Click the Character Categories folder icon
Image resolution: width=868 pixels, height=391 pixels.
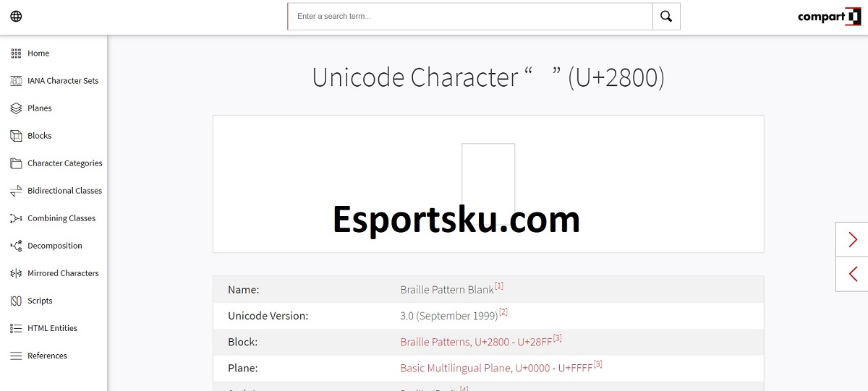[x=16, y=163]
